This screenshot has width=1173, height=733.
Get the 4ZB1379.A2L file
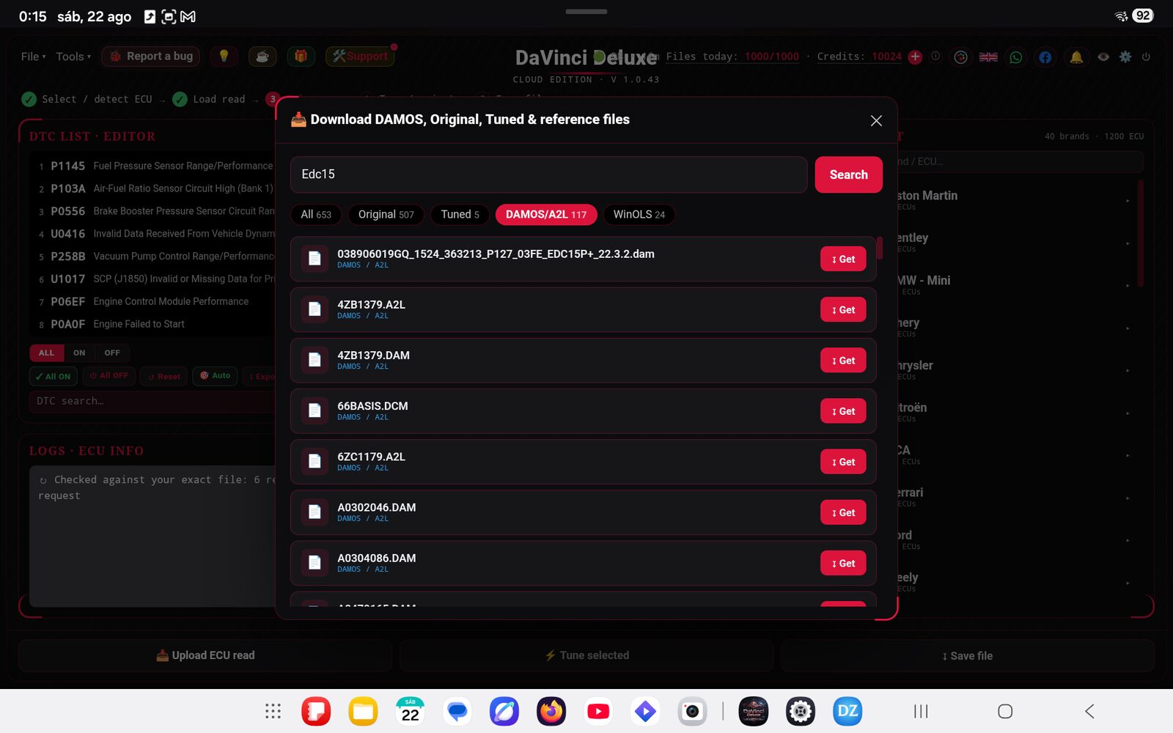tap(843, 309)
